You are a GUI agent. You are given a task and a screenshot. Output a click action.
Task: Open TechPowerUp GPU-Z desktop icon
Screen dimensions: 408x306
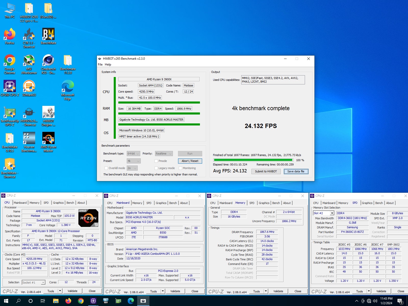(10, 116)
